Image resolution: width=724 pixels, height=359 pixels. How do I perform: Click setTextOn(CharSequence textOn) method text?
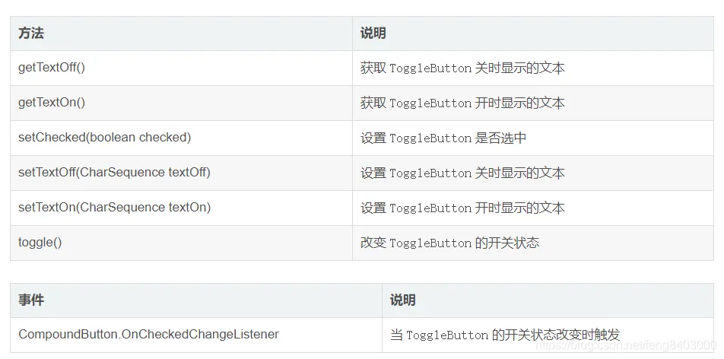click(114, 208)
